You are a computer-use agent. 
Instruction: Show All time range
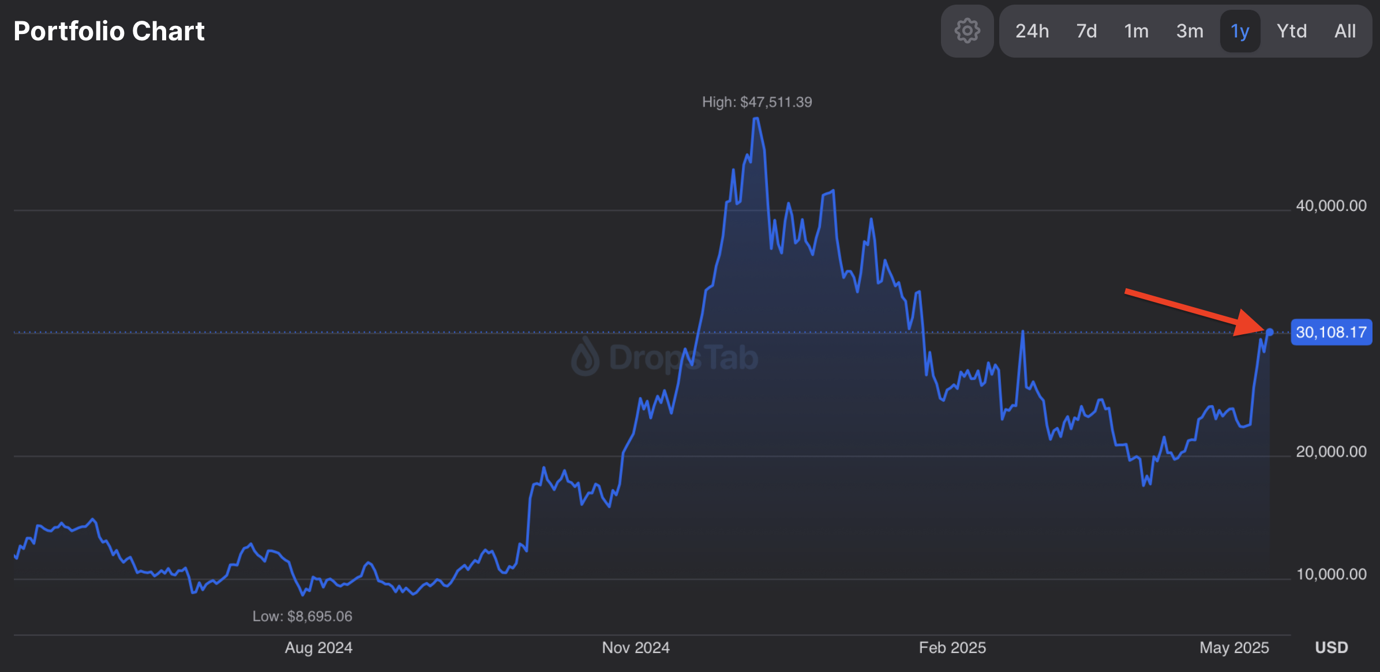tap(1345, 31)
